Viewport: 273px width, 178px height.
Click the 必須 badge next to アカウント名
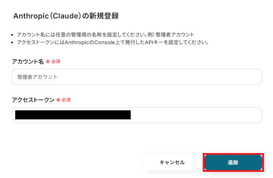click(x=55, y=62)
